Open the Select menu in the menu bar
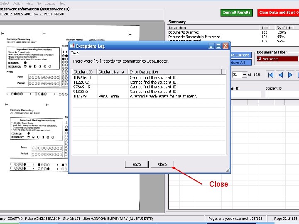This screenshot has height=224, width=299. tap(5, 3)
